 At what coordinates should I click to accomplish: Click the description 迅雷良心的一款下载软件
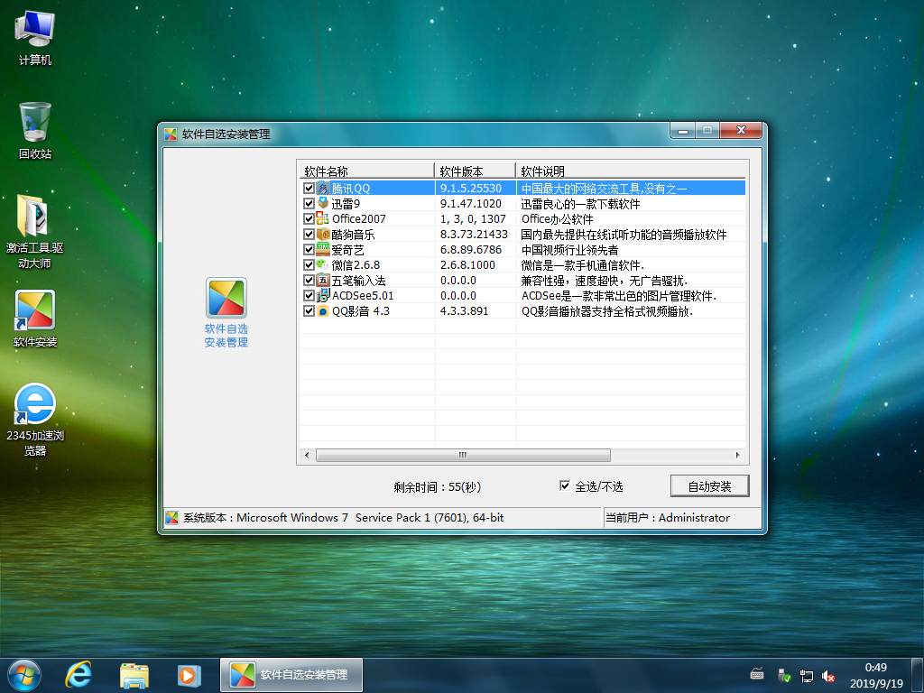pos(580,203)
